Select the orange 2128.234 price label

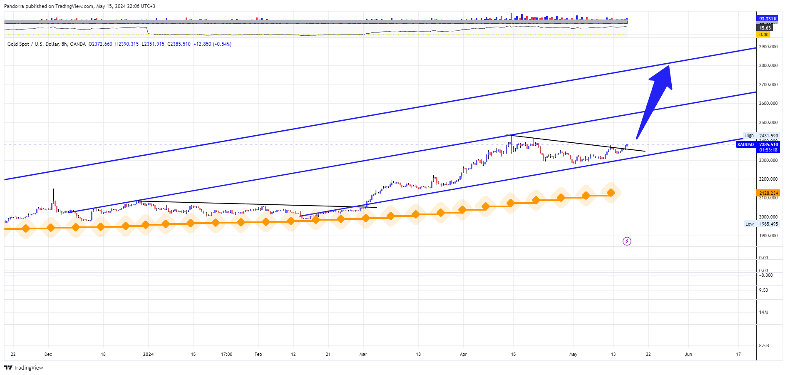click(768, 193)
